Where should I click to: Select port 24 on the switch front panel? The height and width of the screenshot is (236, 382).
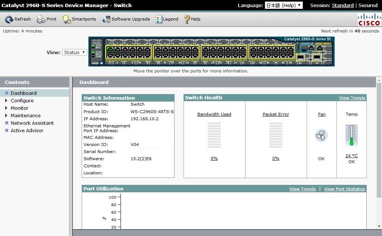195,55
